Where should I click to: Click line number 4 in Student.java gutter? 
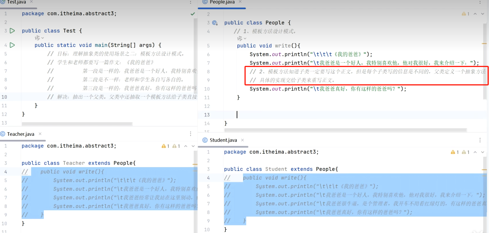click(208, 178)
